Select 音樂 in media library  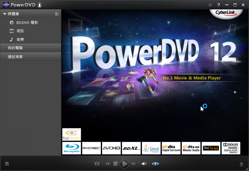(x=20, y=40)
